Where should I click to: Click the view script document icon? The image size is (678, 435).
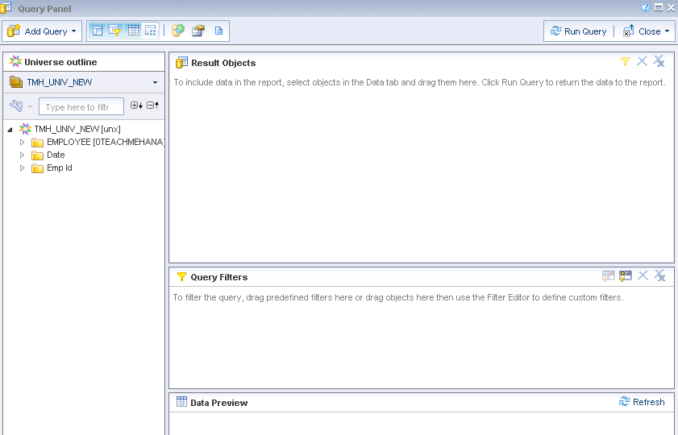click(218, 31)
